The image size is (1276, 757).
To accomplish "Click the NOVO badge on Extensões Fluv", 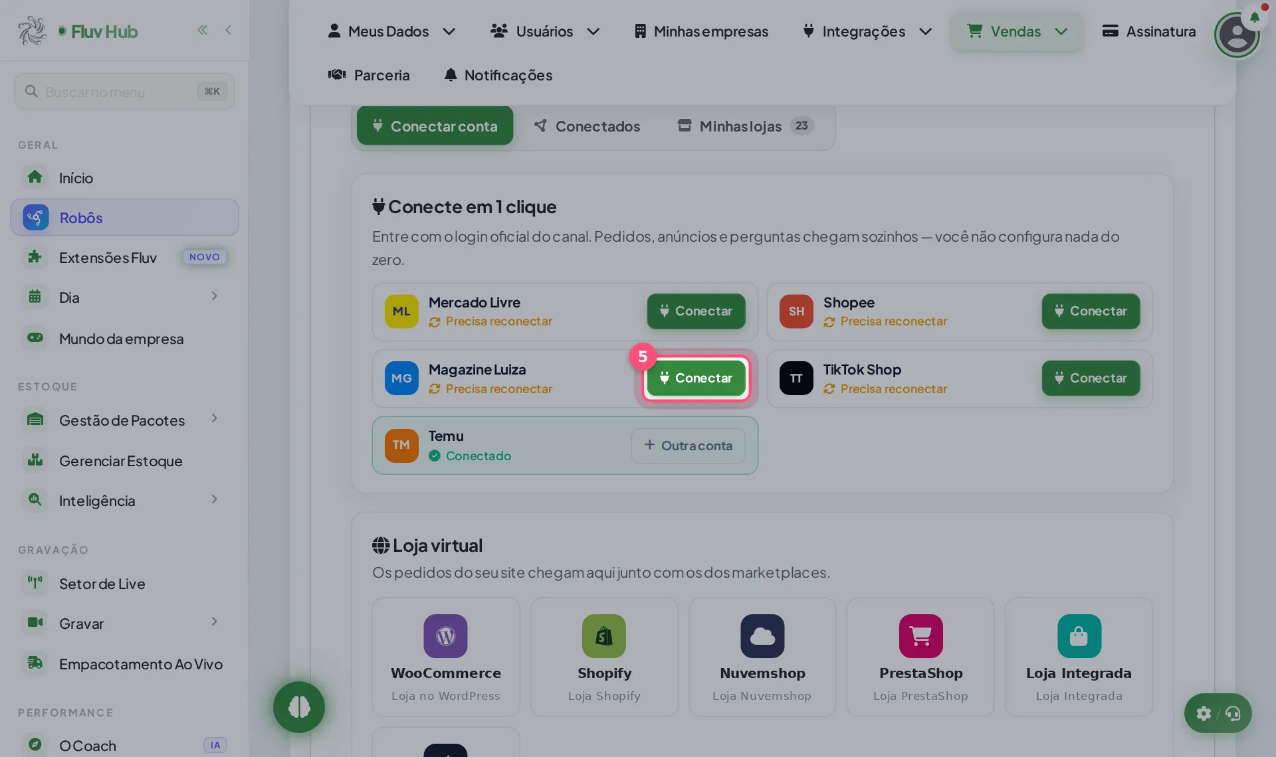I will (204, 257).
